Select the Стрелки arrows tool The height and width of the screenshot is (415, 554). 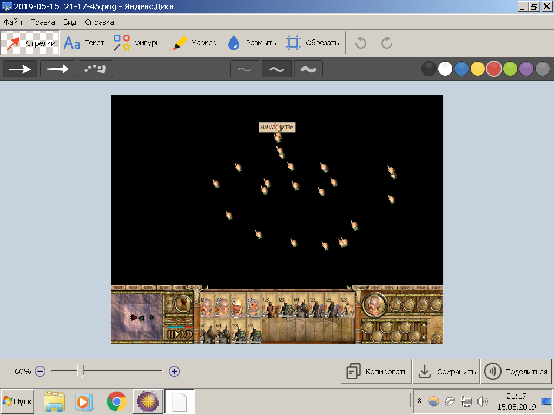coord(30,43)
